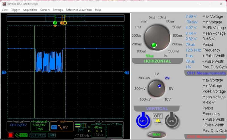Click the SETTINGS button below the graph
The image size is (227, 140).
[38, 135]
